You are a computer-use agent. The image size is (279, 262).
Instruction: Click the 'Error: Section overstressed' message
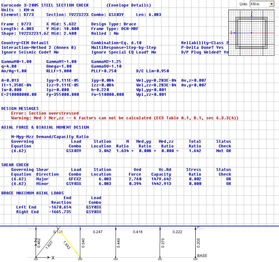(x=45, y=113)
